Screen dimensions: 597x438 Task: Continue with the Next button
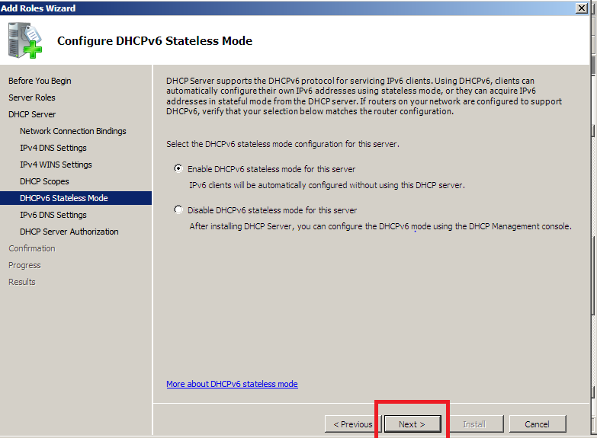(412, 424)
